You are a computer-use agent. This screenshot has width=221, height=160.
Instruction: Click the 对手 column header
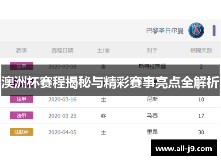point(152,50)
